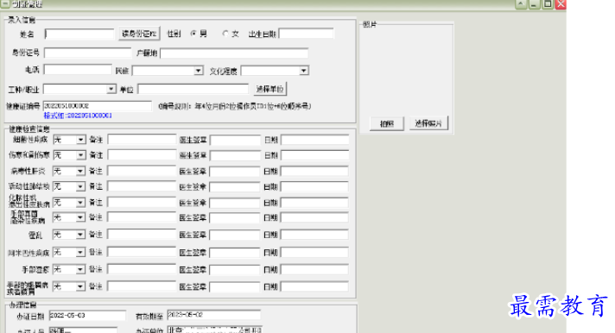Focus the 姓名 name field
Image resolution: width=615 pixels, height=333 pixels.
(x=79, y=35)
